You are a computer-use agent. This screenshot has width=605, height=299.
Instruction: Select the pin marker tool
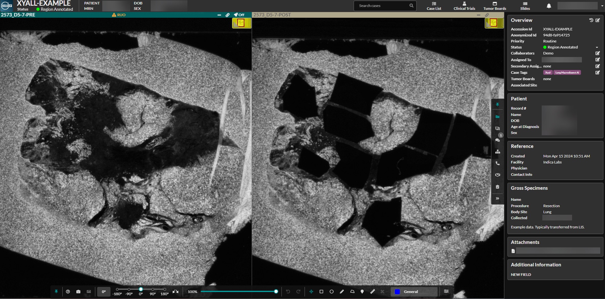pos(362,291)
